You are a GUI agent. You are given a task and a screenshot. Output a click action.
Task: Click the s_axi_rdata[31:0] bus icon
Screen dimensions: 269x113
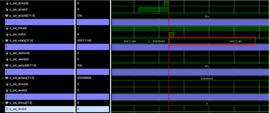7,41
